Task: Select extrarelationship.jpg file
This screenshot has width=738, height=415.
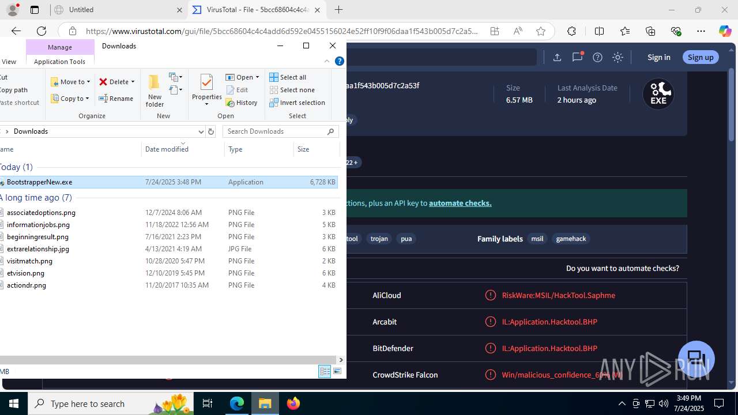Action: pyautogui.click(x=168, y=249)
